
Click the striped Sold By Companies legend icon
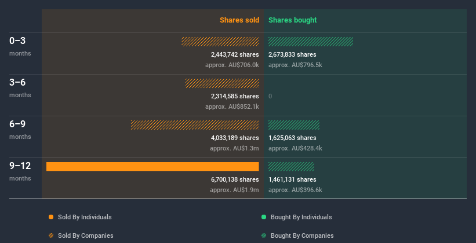point(51,235)
